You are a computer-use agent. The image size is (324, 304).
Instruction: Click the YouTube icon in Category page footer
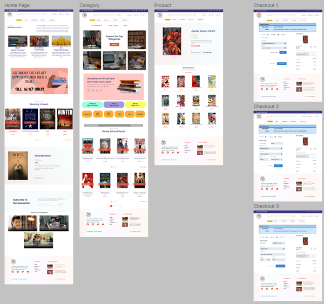tap(103, 224)
